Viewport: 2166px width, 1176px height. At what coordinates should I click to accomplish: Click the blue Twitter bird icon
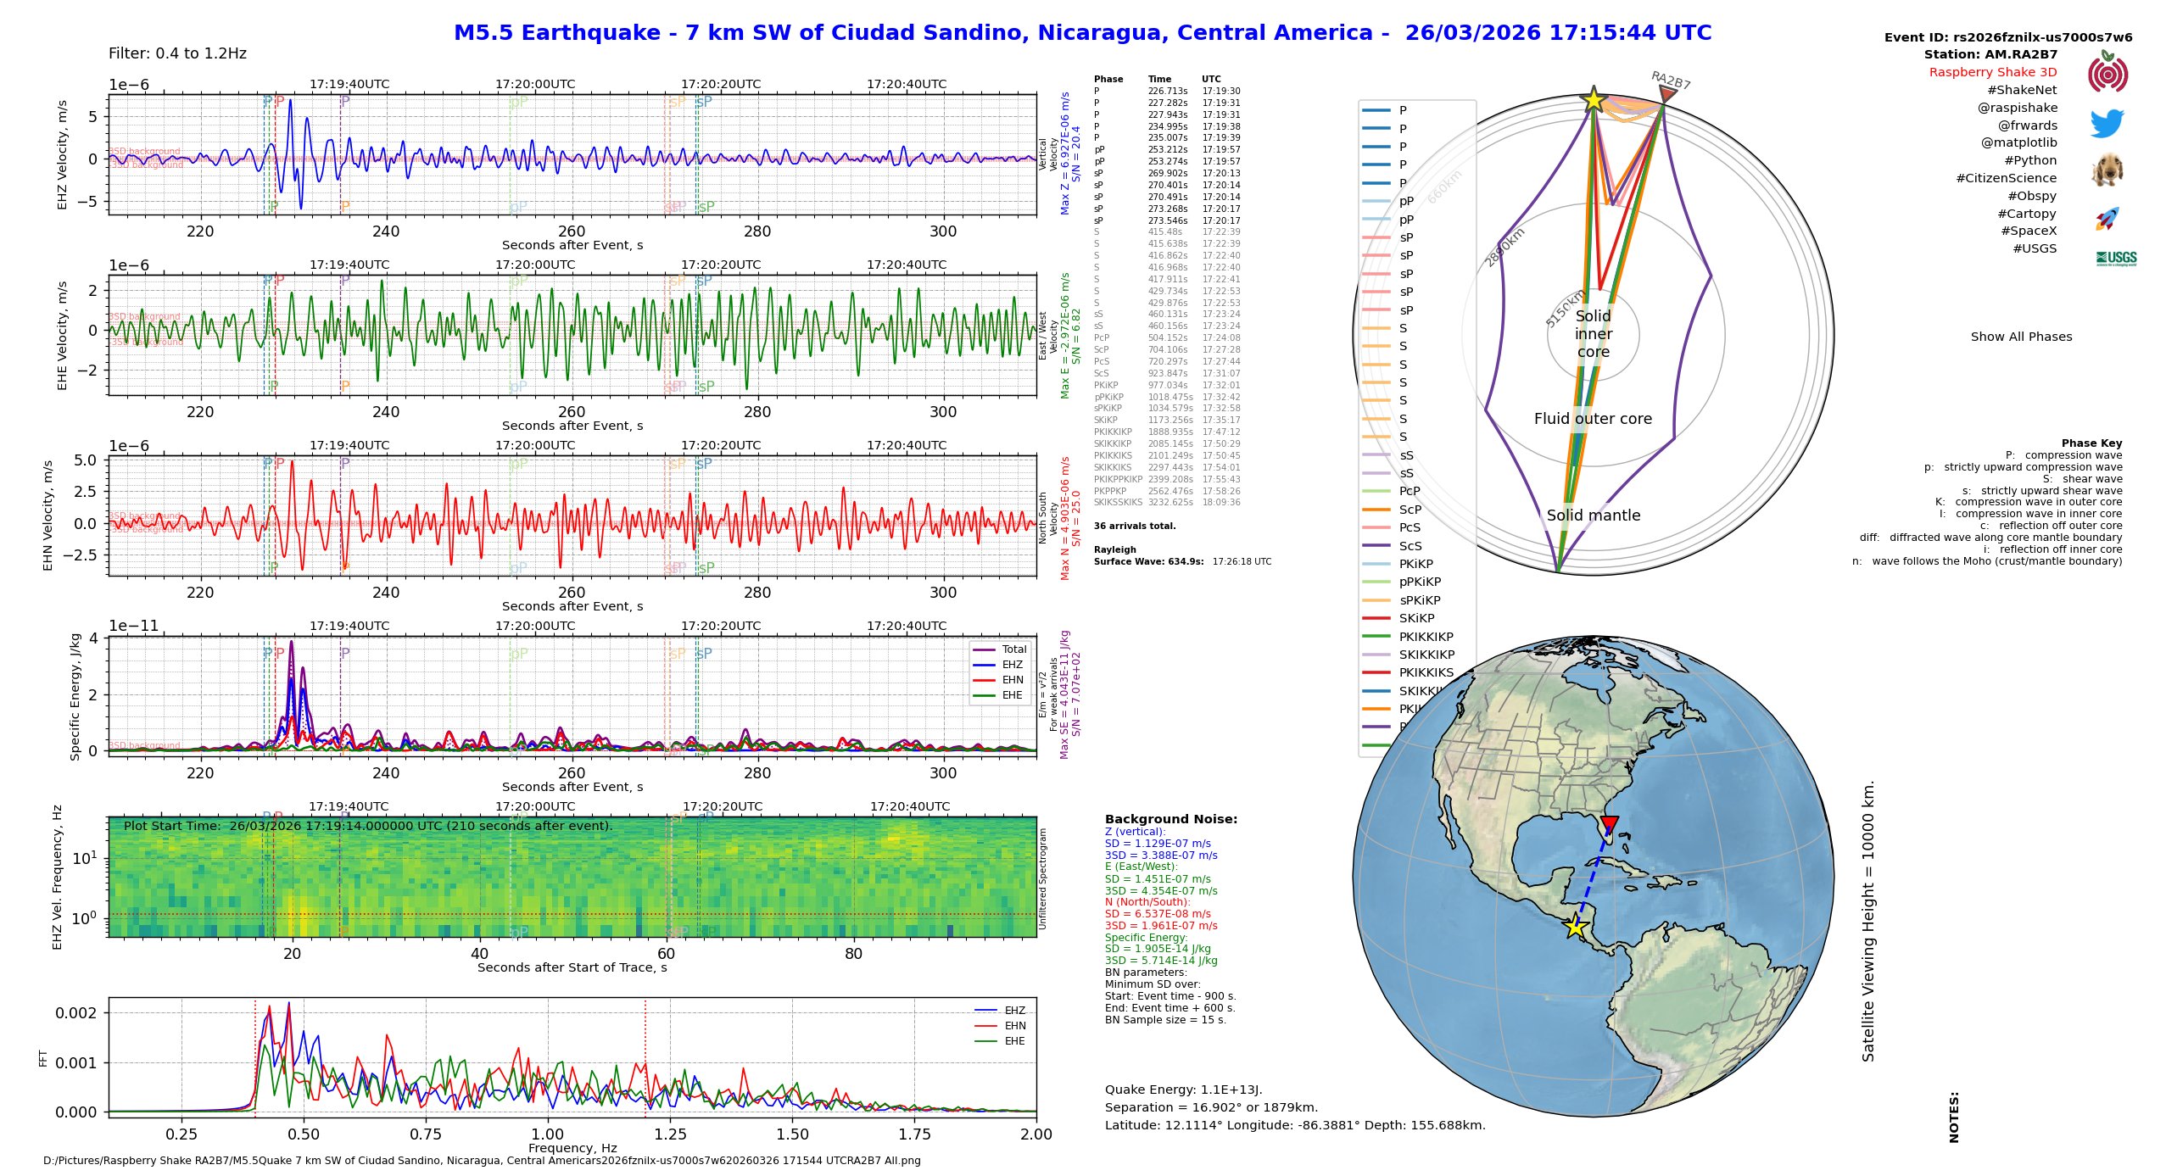2107,124
